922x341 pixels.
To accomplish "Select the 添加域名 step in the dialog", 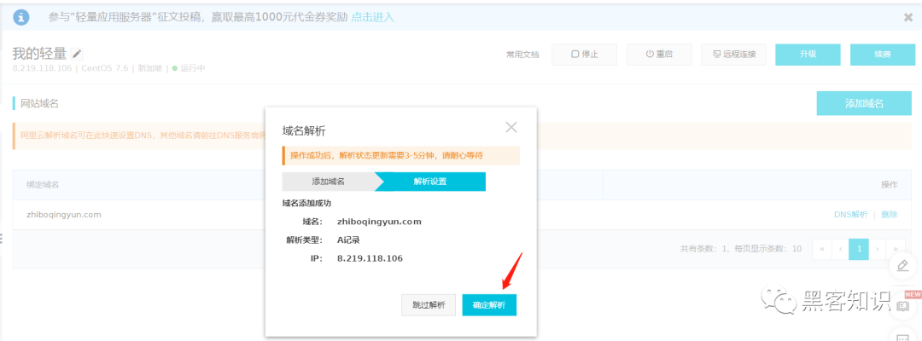I will 329,182.
